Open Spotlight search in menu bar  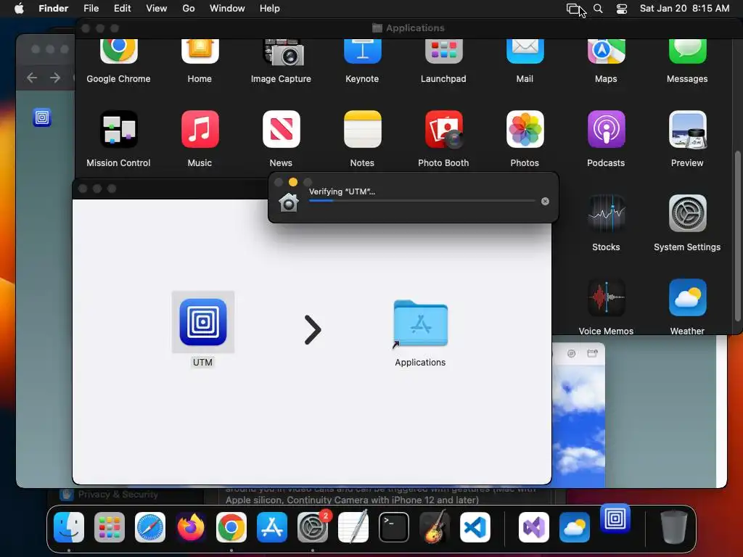[598, 9]
